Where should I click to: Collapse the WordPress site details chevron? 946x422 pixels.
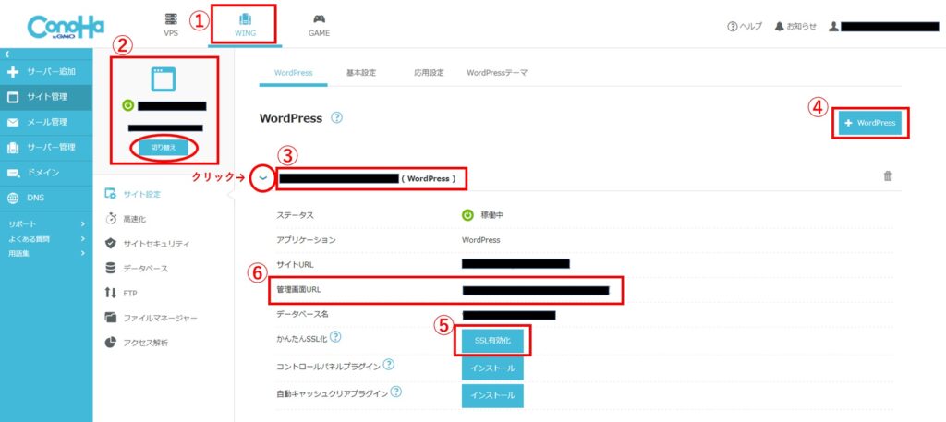point(262,178)
